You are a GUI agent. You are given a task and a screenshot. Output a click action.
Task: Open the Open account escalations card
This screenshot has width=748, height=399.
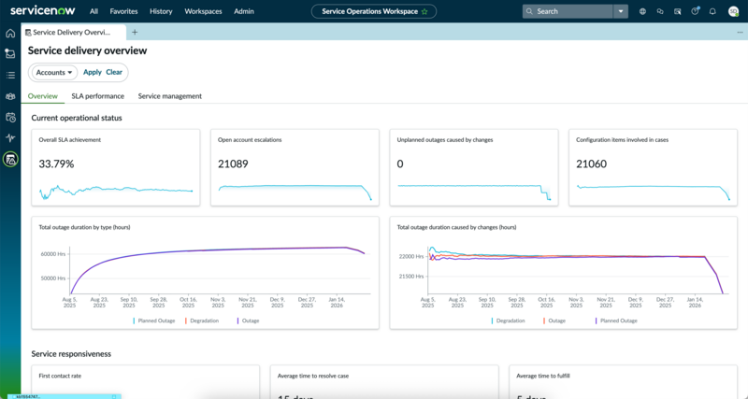[295, 167]
